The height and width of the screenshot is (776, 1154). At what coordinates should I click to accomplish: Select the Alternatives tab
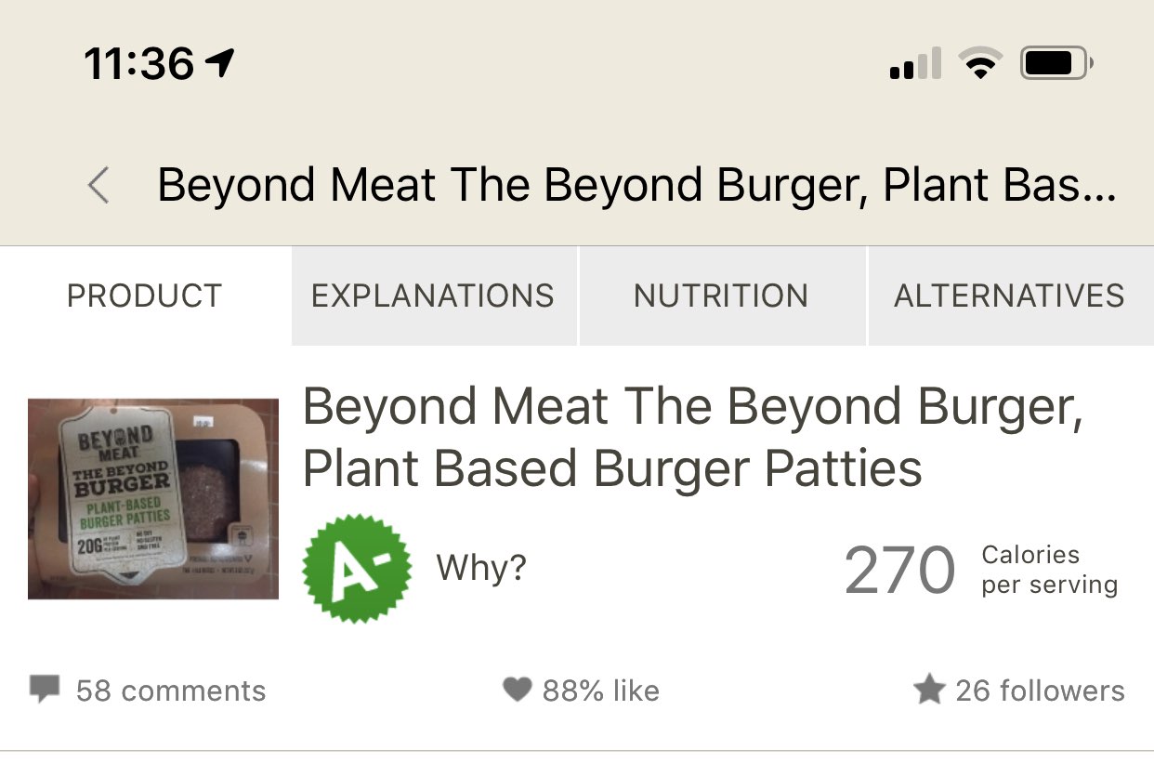point(1009,296)
